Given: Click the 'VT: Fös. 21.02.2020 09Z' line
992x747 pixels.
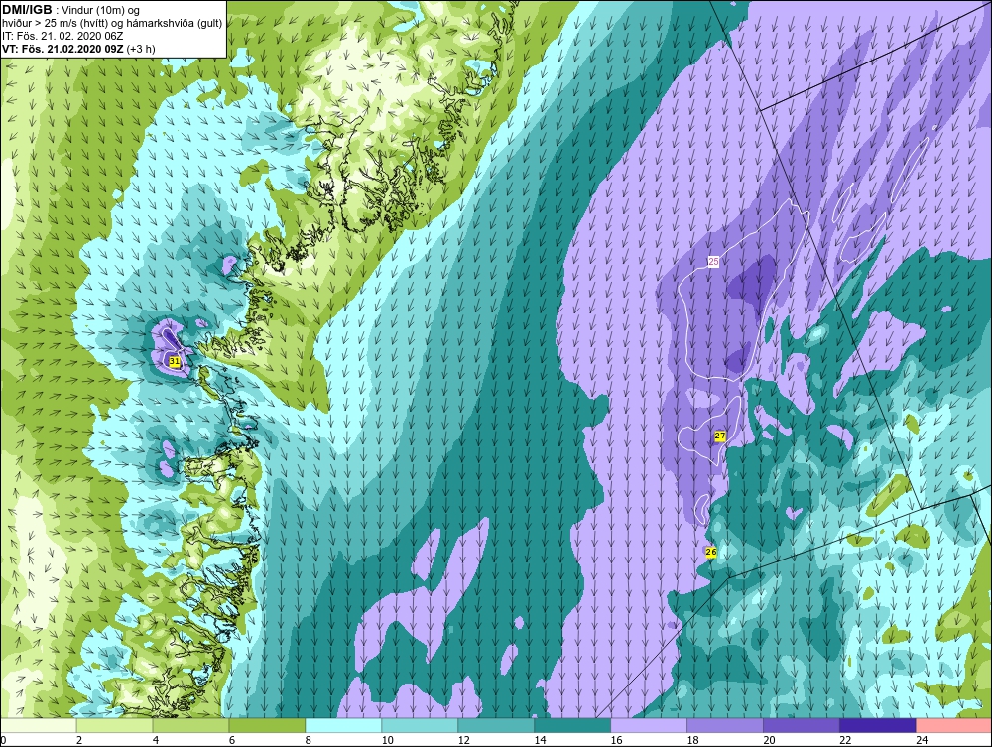Looking at the screenshot, I should click(x=62, y=49).
